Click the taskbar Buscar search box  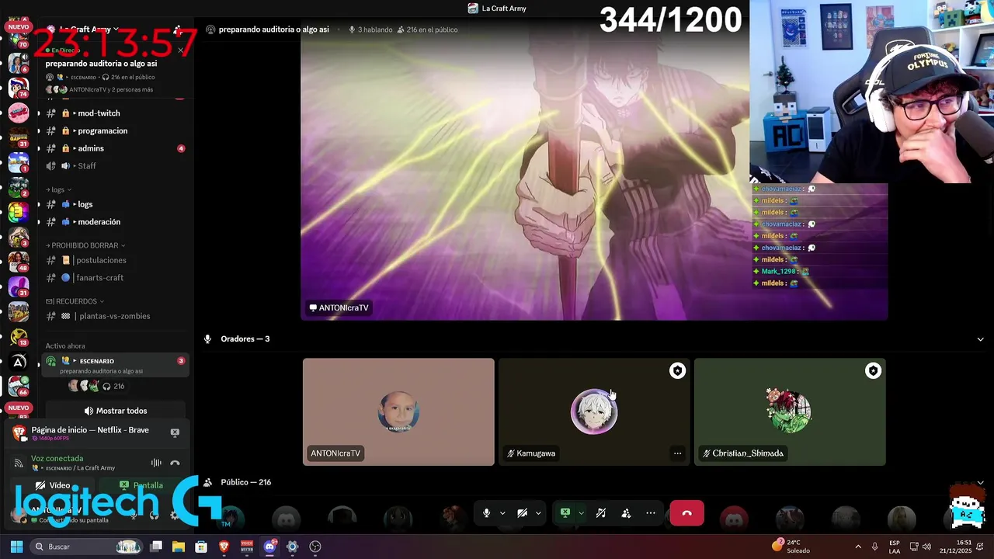pos(88,547)
